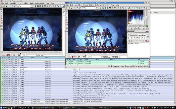
Task: Click Kopete taskbar entry
Action: 90,108
